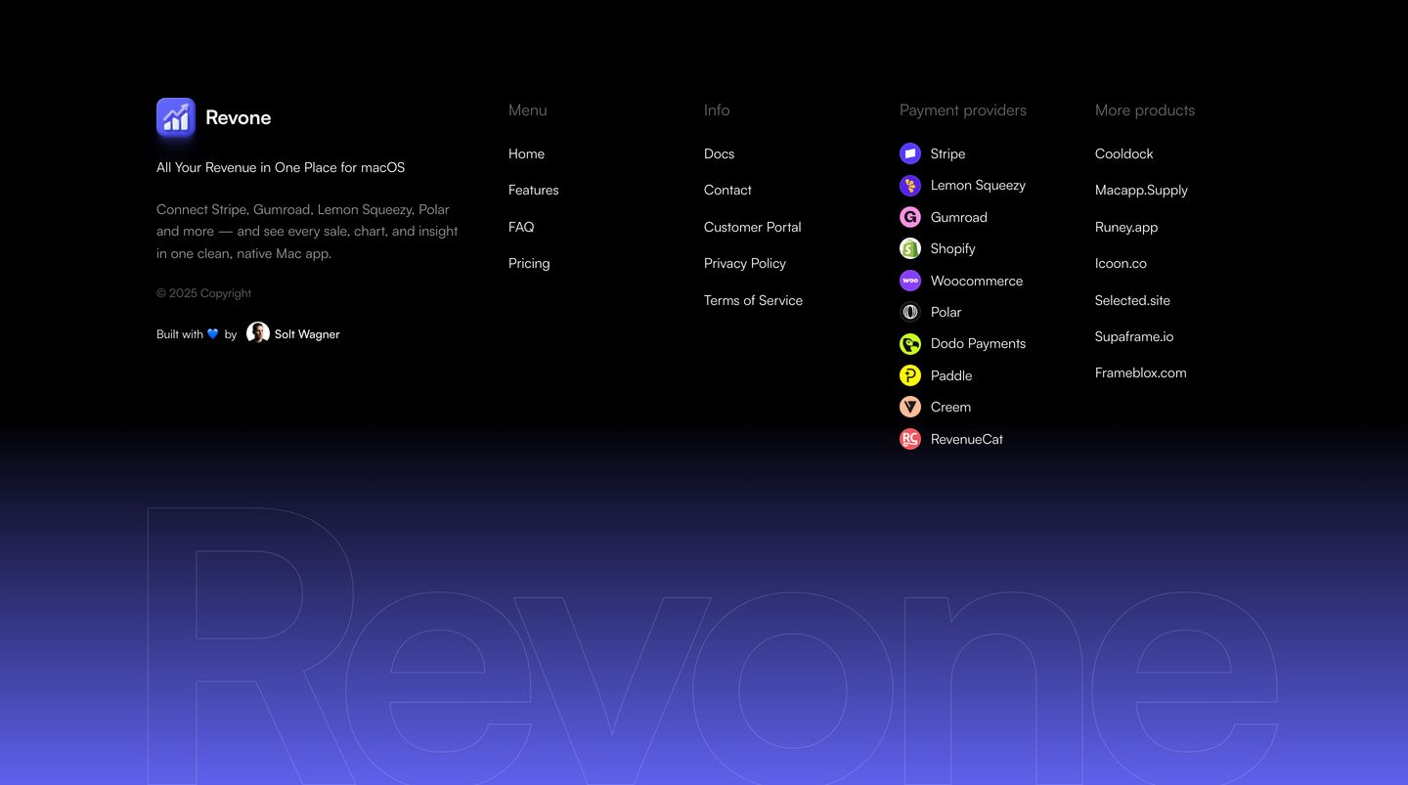Click the Revone brand name text
This screenshot has width=1408, height=785.
coord(238,117)
